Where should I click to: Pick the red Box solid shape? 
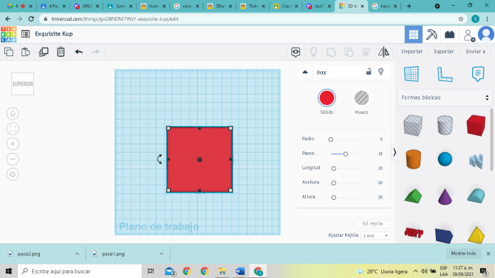click(476, 125)
